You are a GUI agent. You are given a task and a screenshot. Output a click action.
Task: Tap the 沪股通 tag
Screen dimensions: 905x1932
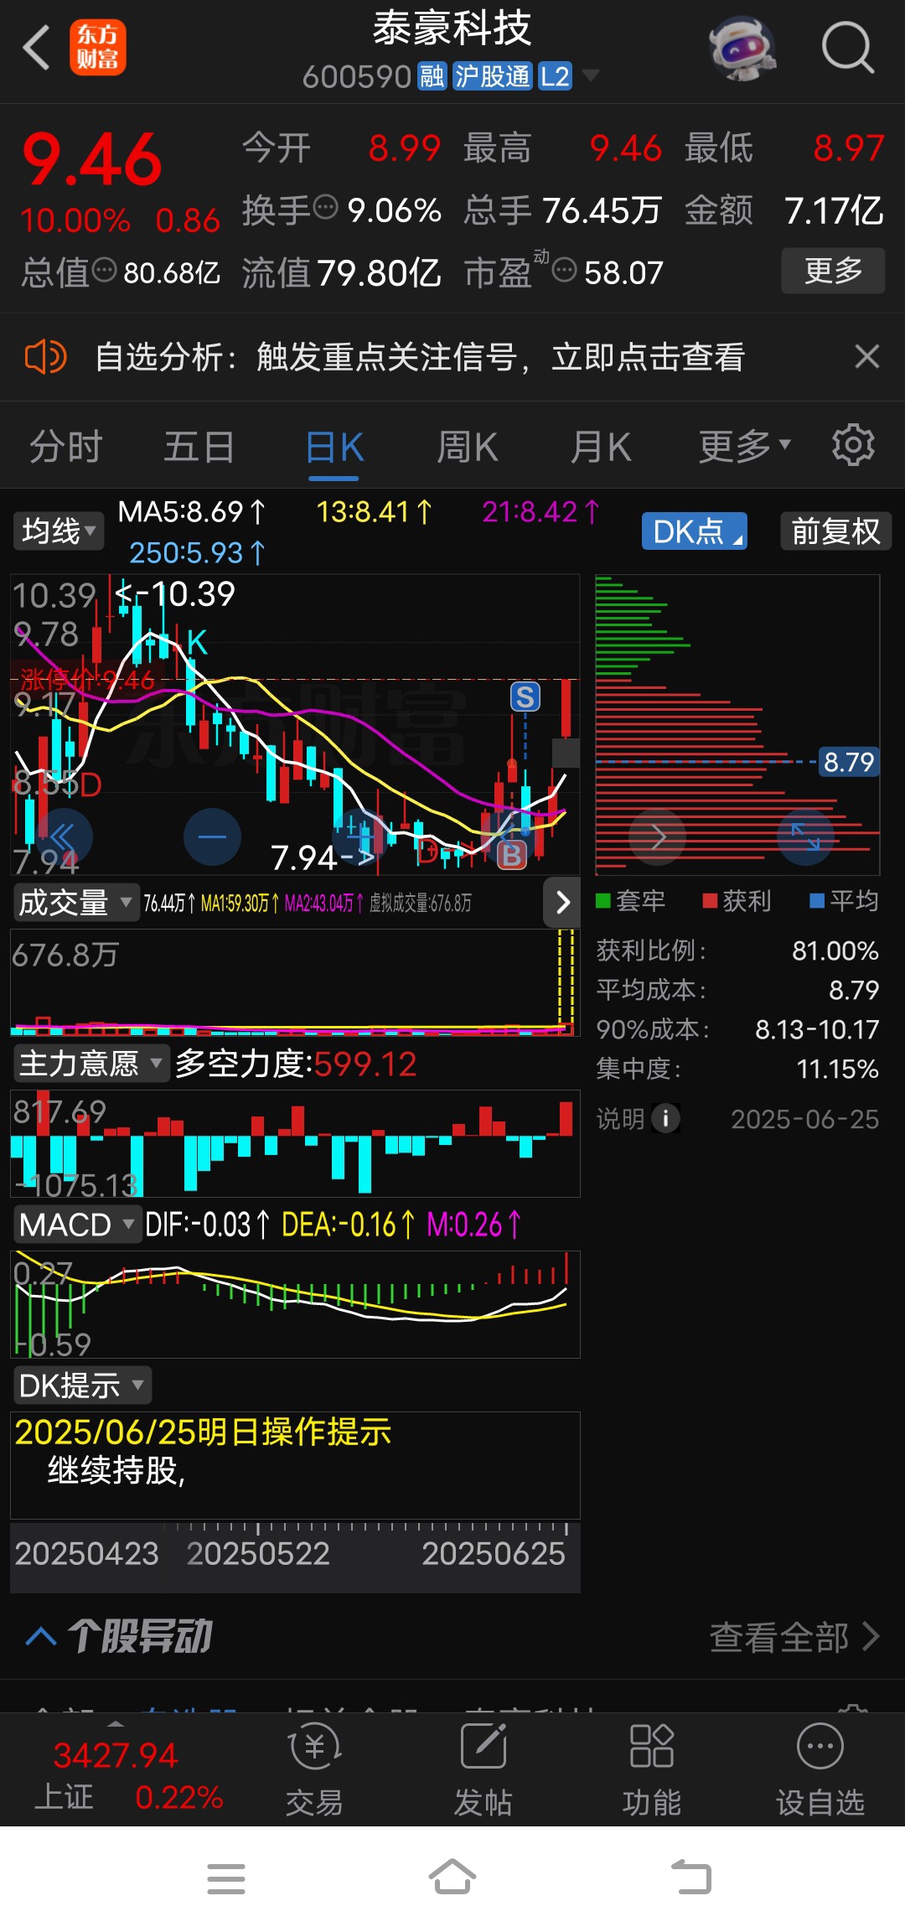493,76
